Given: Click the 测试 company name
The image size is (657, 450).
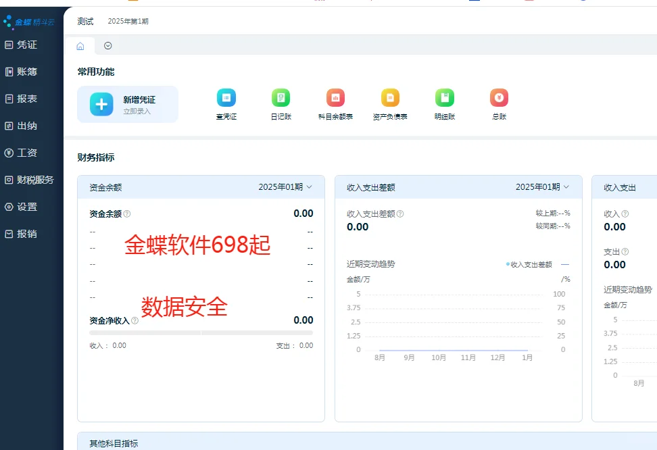Looking at the screenshot, I should pos(85,22).
